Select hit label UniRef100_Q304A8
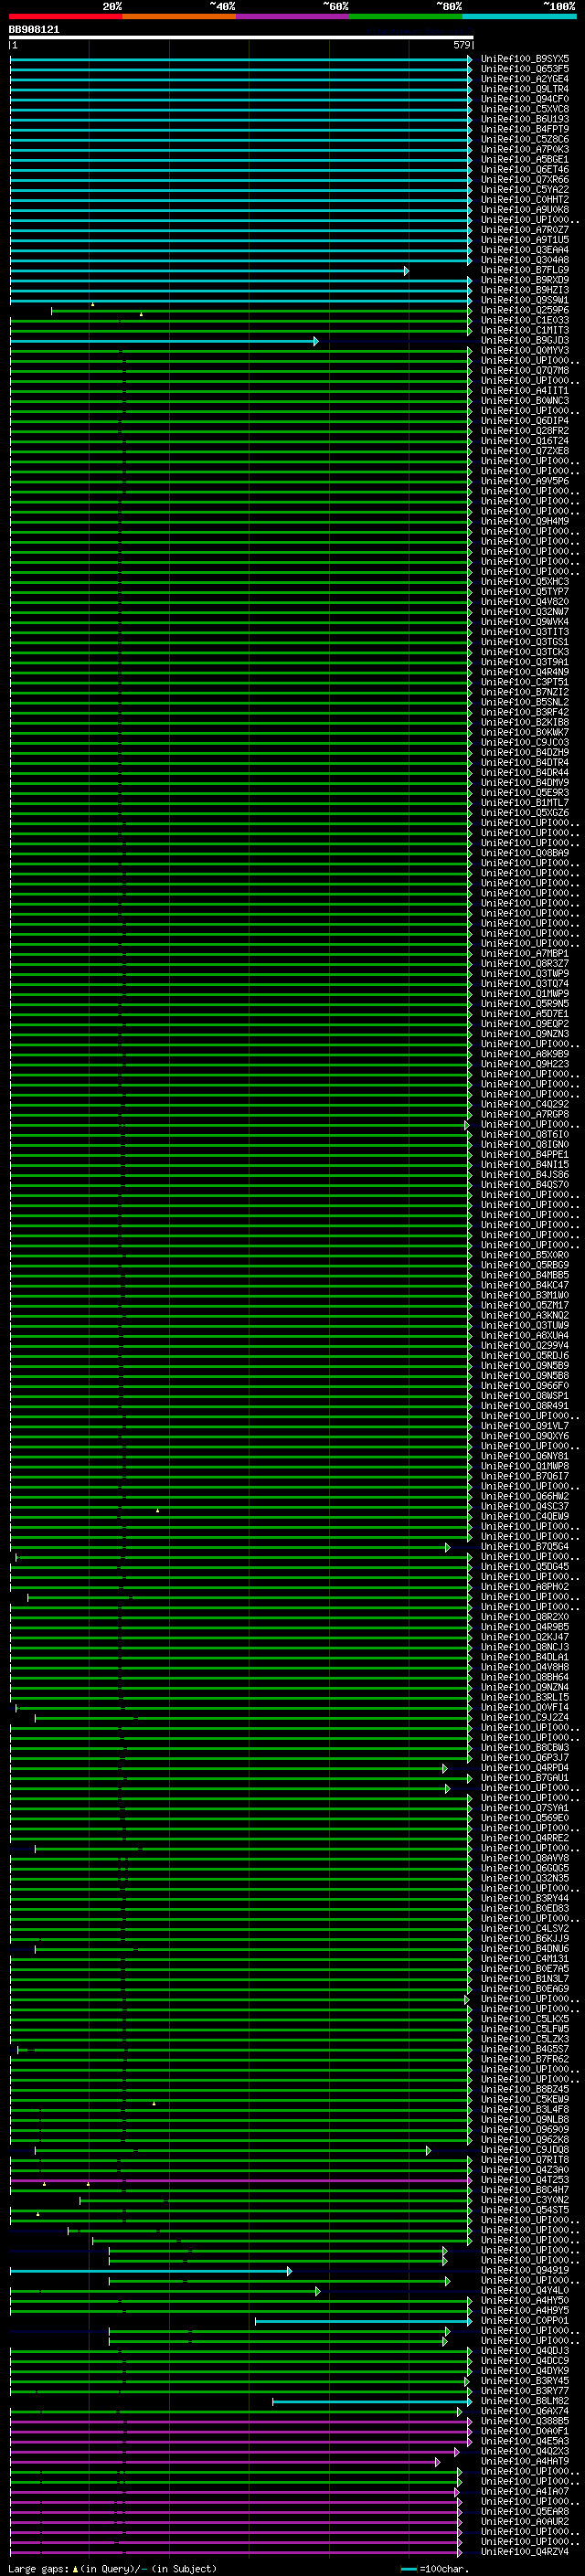 [x=525, y=260]
